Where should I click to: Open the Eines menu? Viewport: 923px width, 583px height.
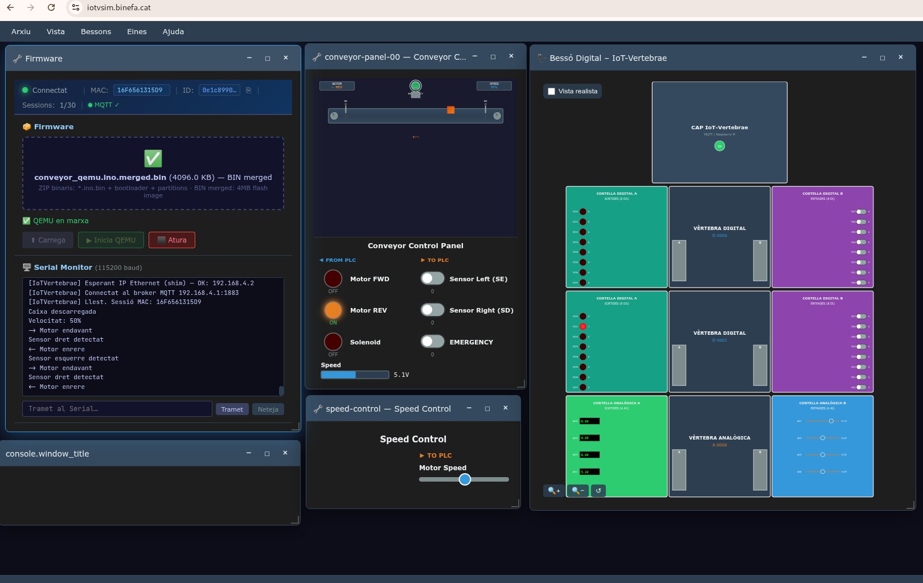[x=137, y=31]
